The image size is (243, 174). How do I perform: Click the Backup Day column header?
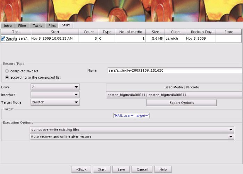tap(201, 32)
